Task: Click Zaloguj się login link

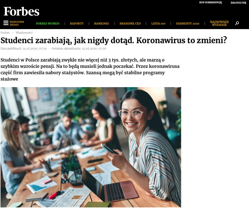Action: pos(238,3)
